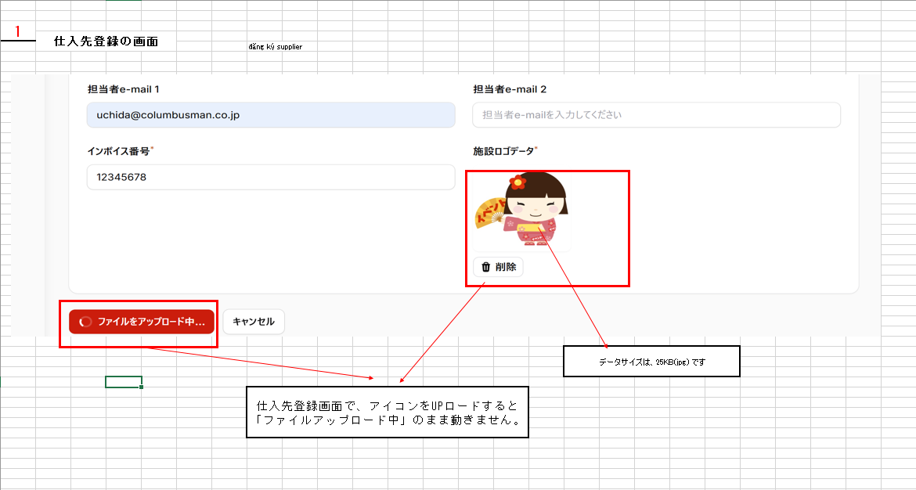Click the fill handle of the active cell
The width and height of the screenshot is (916, 490).
click(142, 387)
